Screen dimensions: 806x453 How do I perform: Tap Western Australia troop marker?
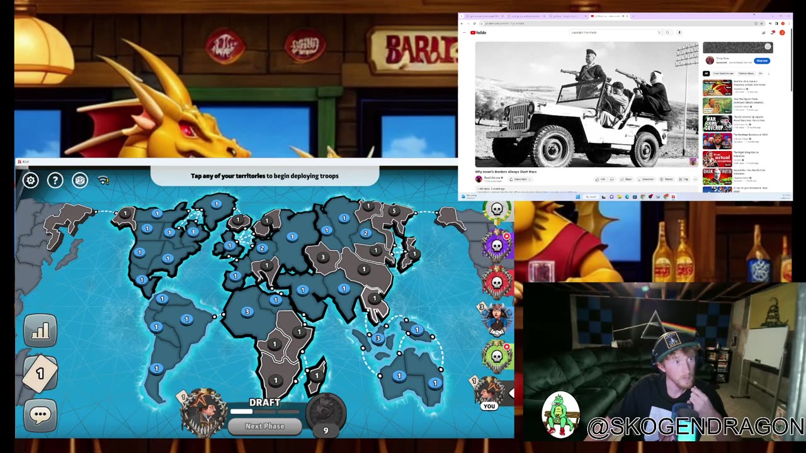click(x=399, y=376)
